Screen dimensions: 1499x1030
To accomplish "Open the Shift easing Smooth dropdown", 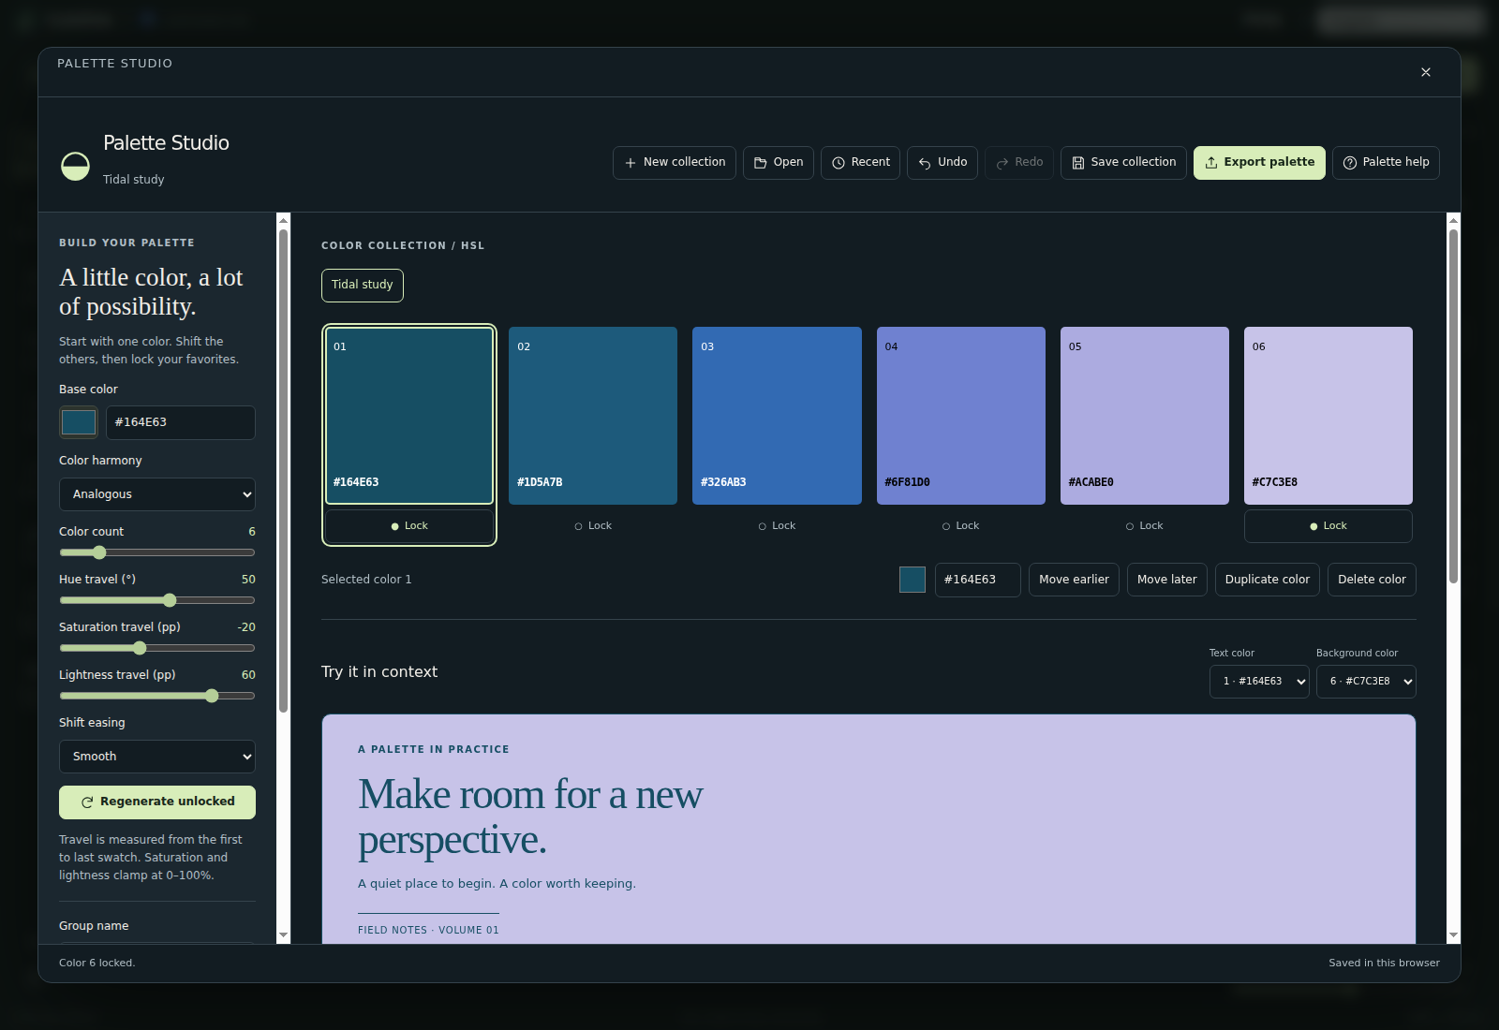I will coord(157,757).
